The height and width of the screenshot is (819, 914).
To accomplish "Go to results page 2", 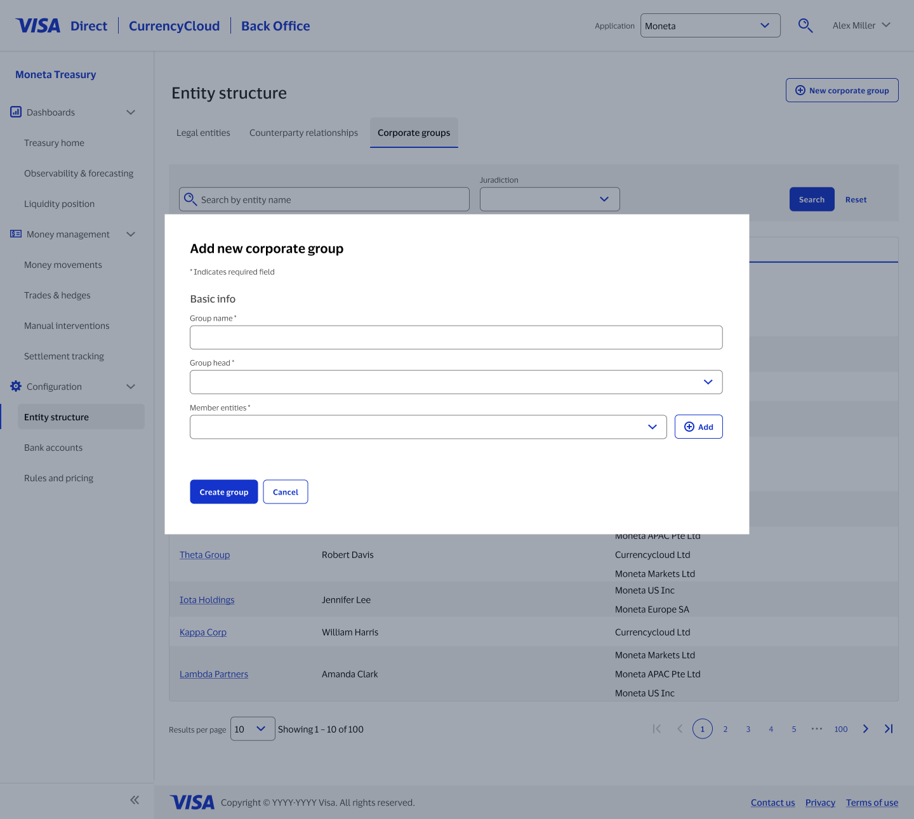I will (725, 729).
